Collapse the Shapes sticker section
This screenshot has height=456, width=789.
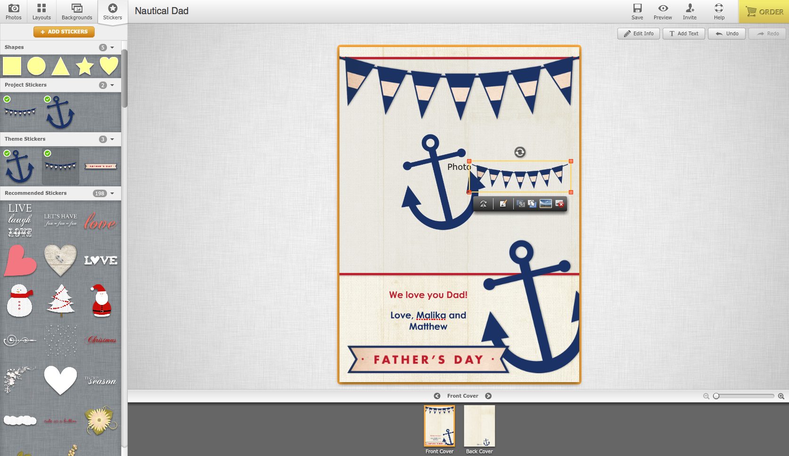(112, 47)
